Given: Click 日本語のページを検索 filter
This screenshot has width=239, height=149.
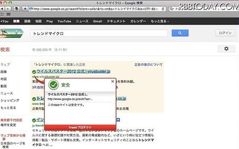Looking at the screenshot, I should [13, 145].
